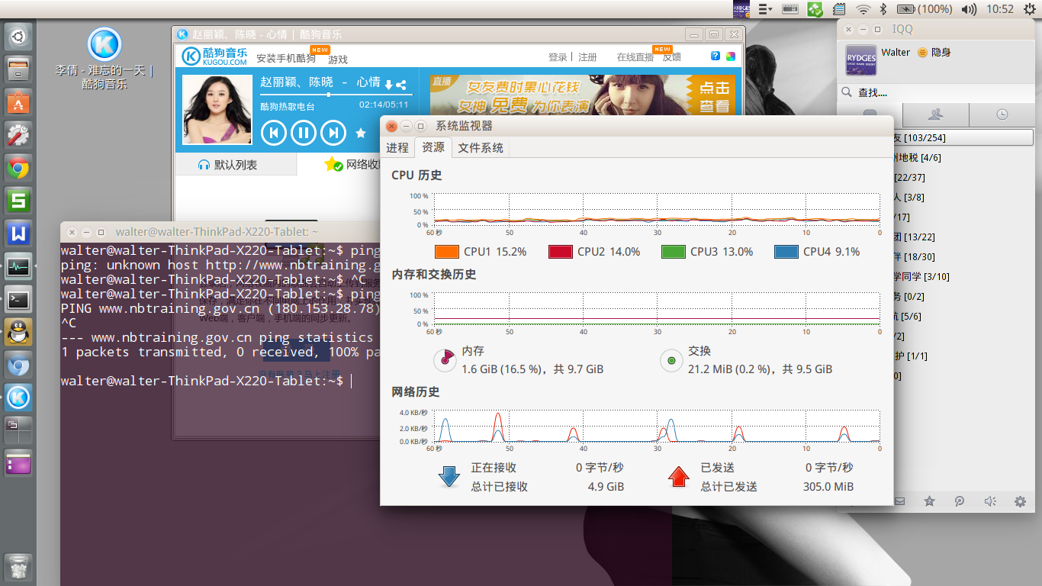Switch to IQQ recent contacts clock tab
This screenshot has width=1042, height=586.
(x=1002, y=114)
